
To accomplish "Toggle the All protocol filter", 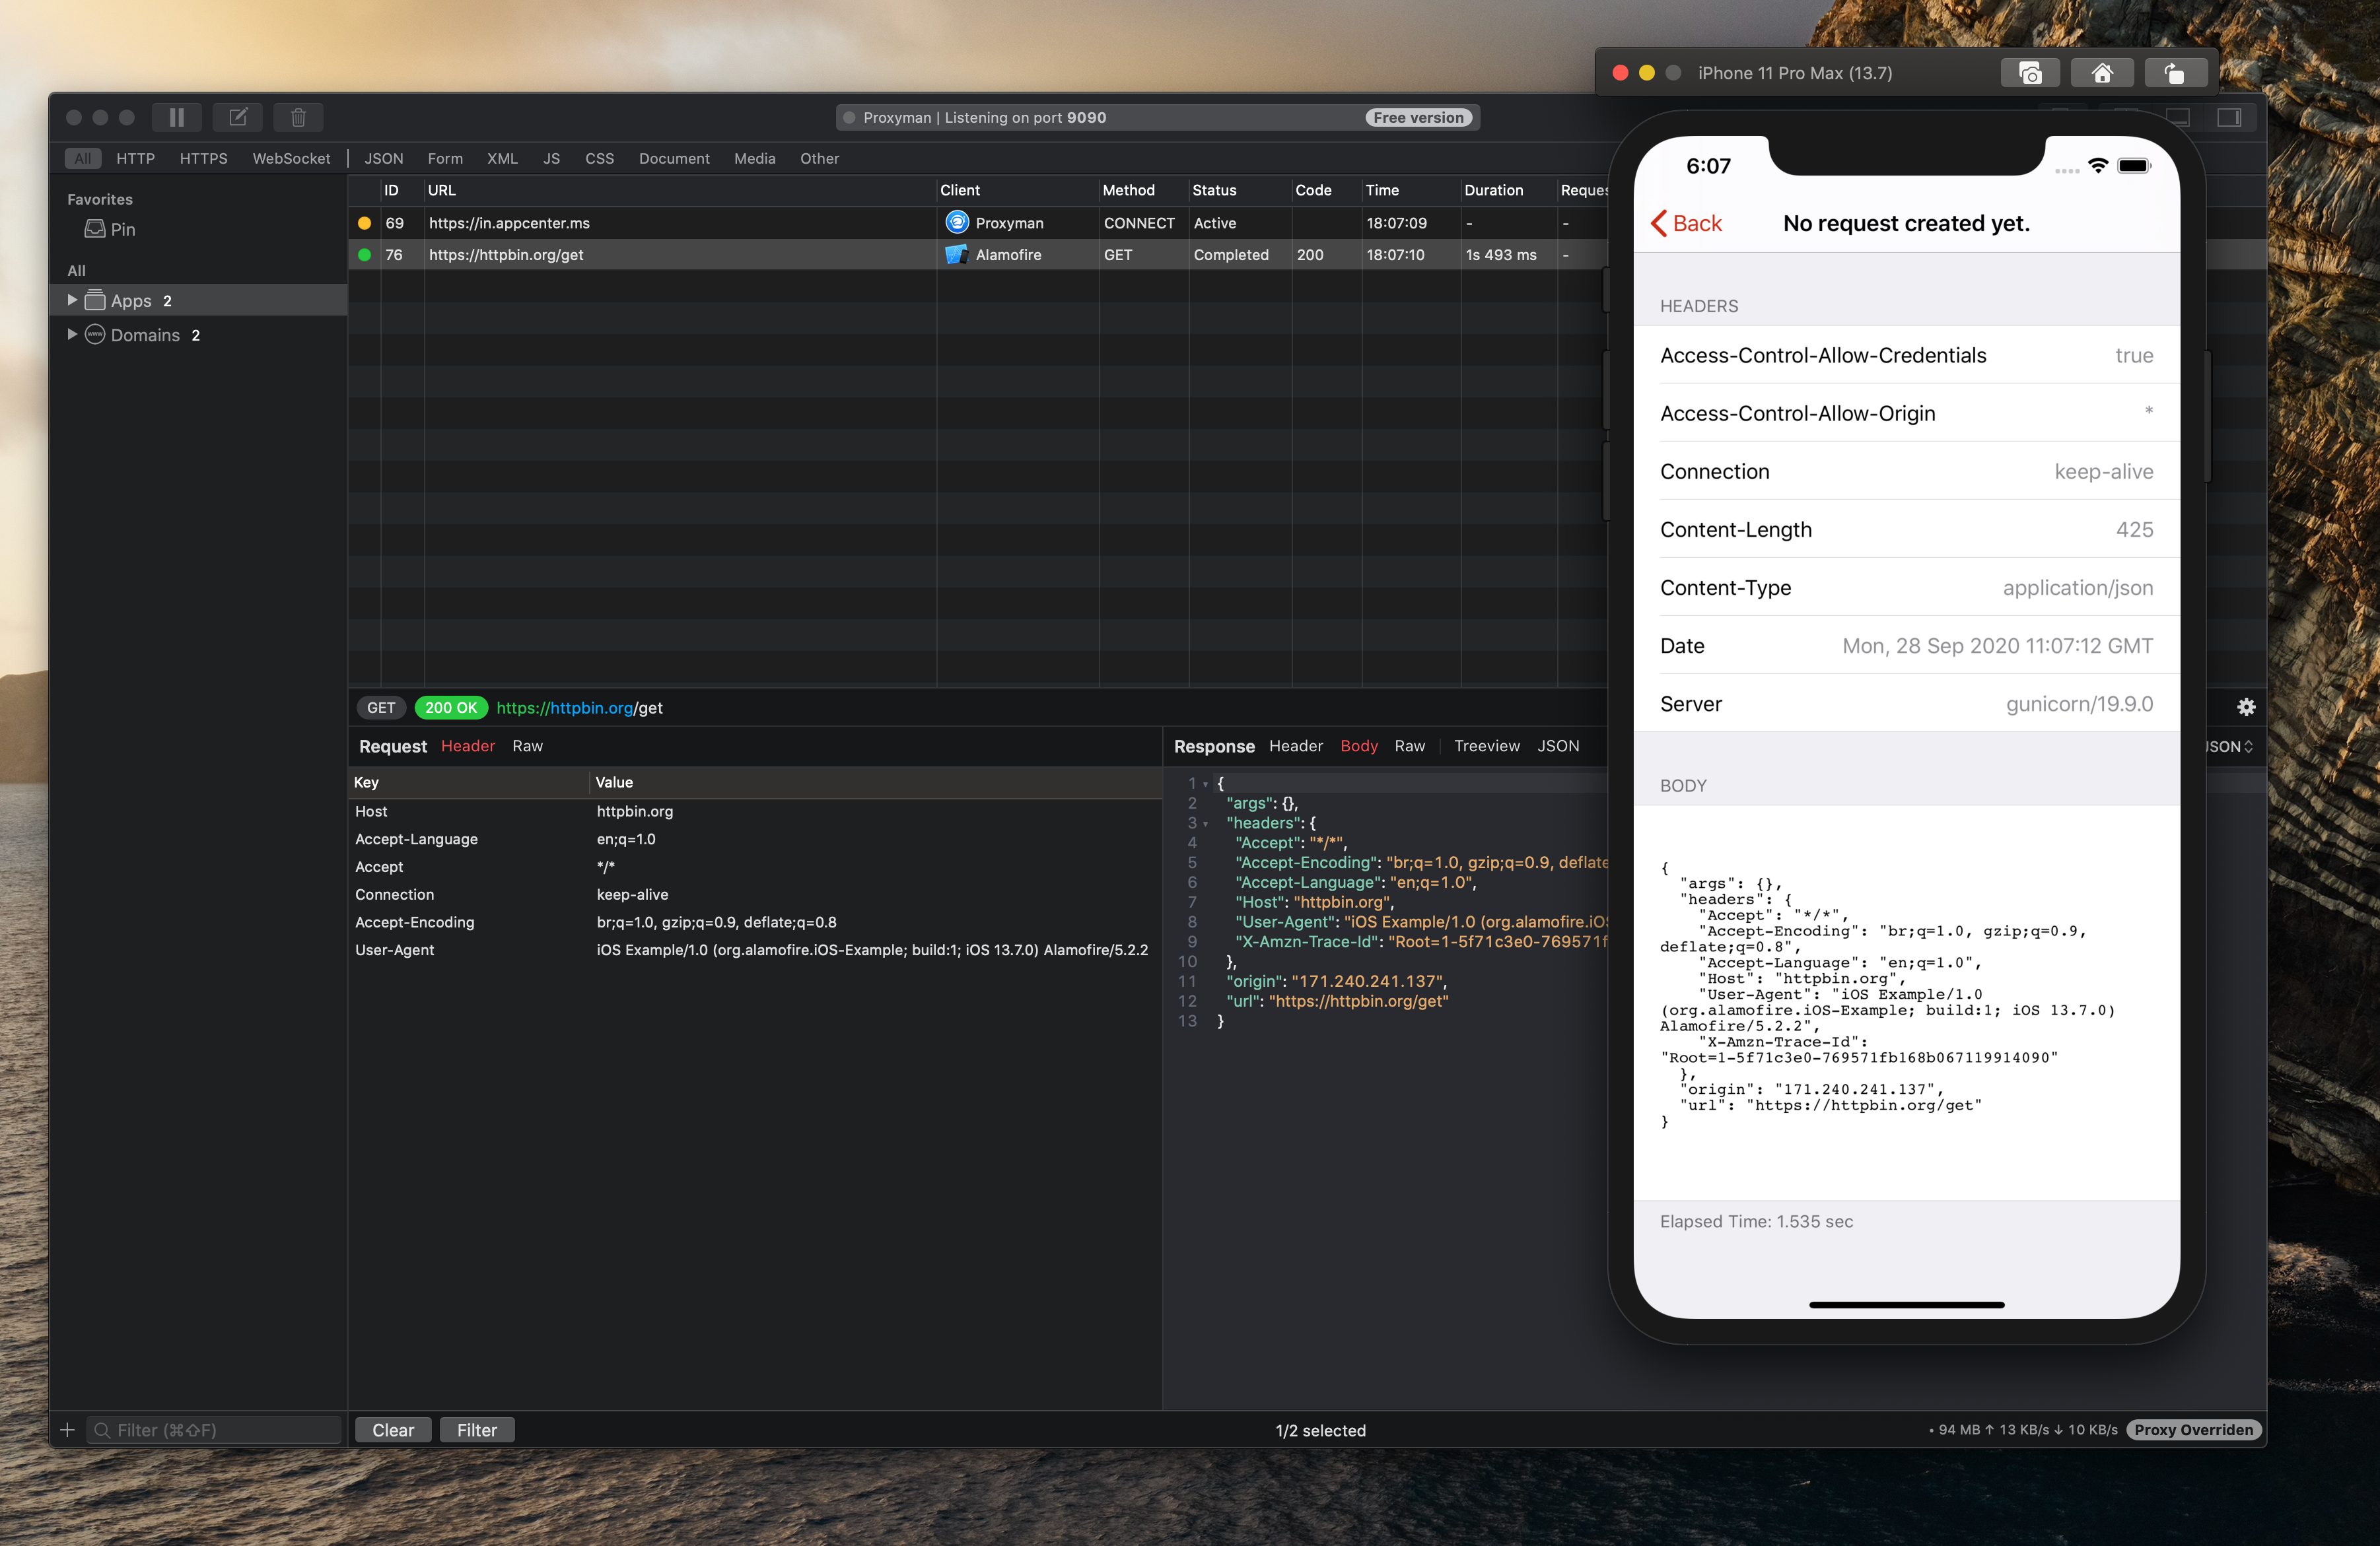I will tap(82, 158).
